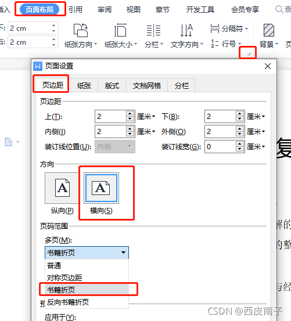Select 横向 landscape orientation

tap(102, 188)
